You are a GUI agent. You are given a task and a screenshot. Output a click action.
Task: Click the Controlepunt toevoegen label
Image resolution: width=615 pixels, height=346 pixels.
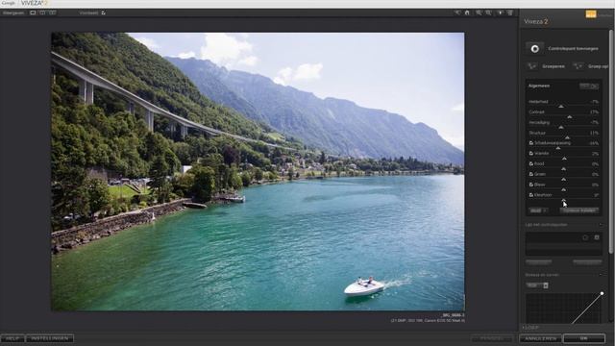tap(573, 49)
